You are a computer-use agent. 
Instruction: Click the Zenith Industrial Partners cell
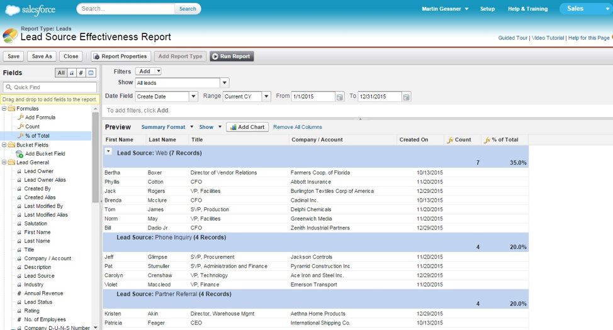[x=320, y=228]
